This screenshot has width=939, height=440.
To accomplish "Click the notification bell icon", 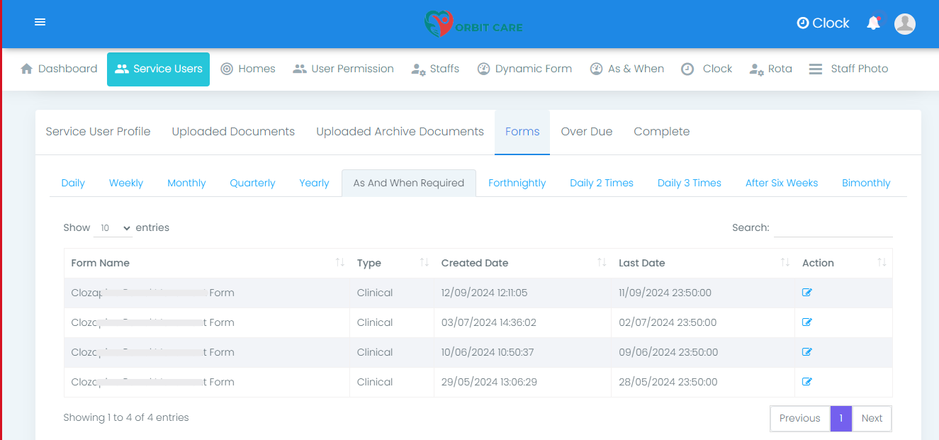I will [873, 23].
